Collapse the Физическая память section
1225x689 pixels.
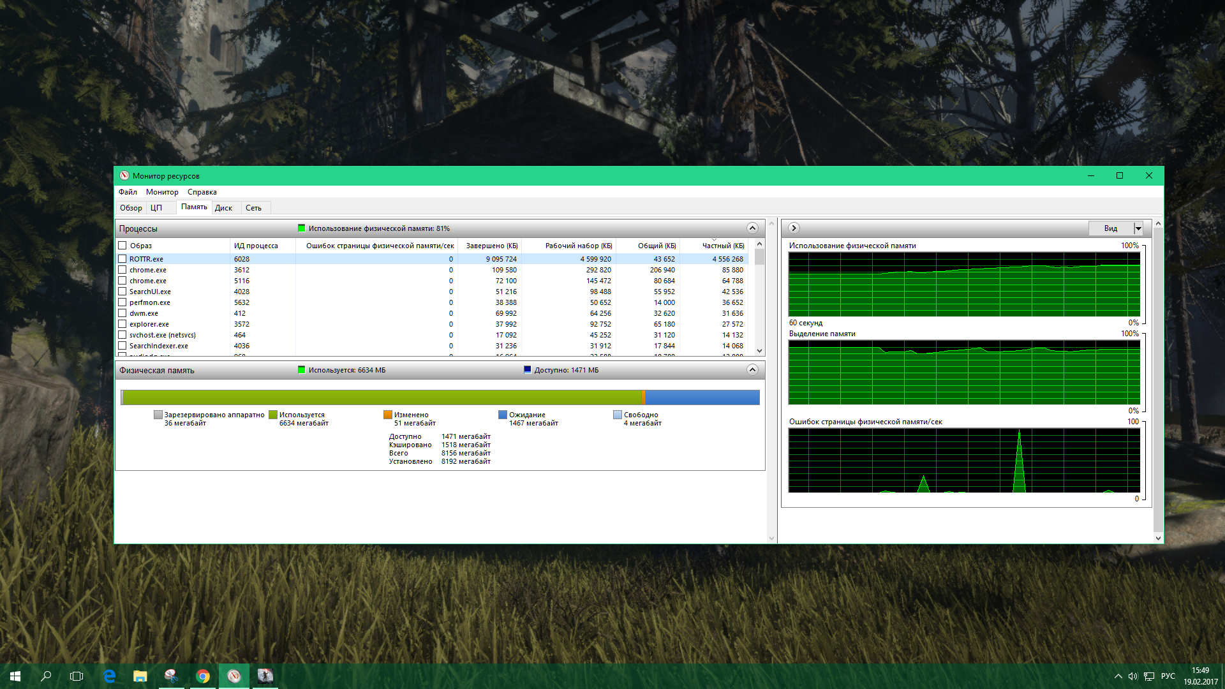pyautogui.click(x=752, y=370)
